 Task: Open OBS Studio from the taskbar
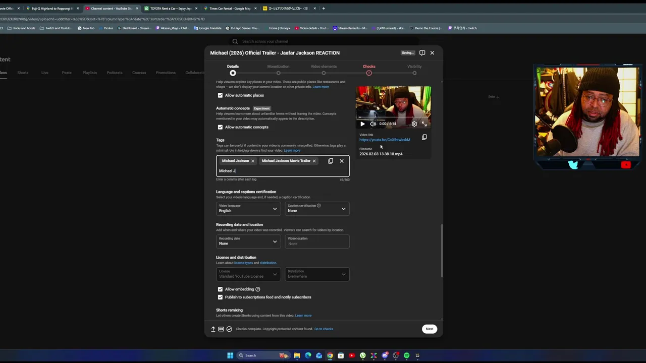point(396,355)
